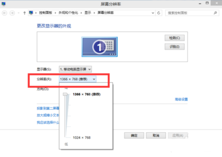Viewport: 222px width, 157px height.
Task: Click the window icon in title bar
Action: click(4, 4)
